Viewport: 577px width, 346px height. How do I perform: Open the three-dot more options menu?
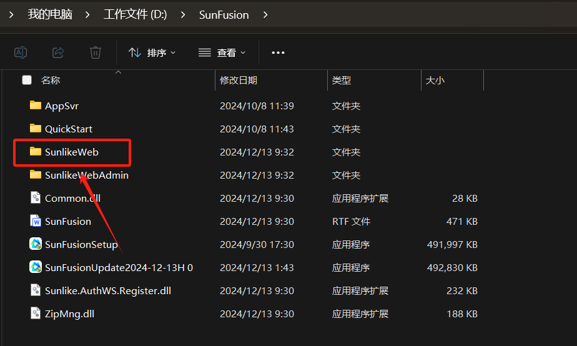coord(278,52)
